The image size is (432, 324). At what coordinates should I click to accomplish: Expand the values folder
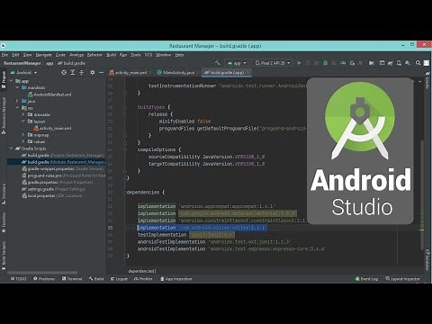23,141
